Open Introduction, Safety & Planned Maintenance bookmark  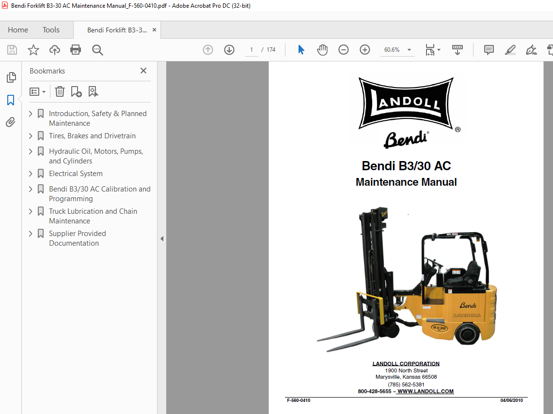(98, 118)
